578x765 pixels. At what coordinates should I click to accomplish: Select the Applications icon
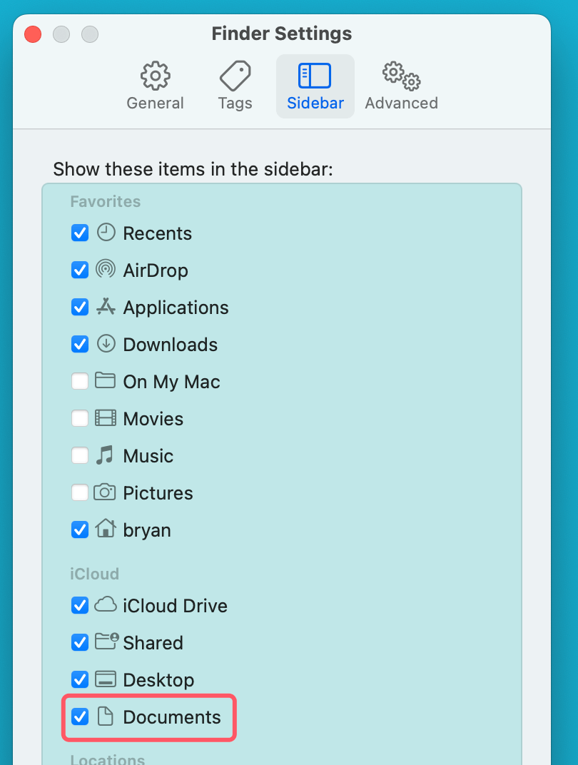[x=105, y=307]
